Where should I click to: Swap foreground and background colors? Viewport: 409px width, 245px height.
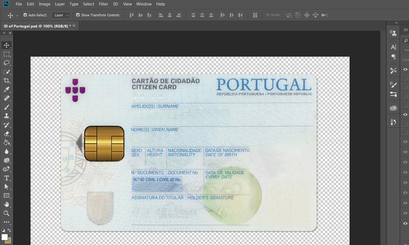pyautogui.click(x=9, y=230)
